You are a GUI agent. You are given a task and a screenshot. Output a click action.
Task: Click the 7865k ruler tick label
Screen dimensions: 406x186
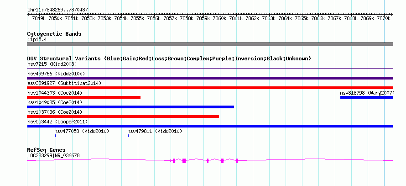click(x=302, y=19)
